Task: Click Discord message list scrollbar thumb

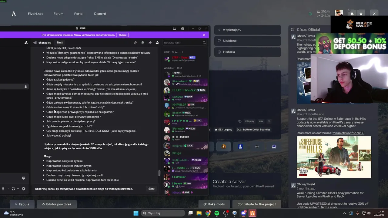Action: pos(159,173)
